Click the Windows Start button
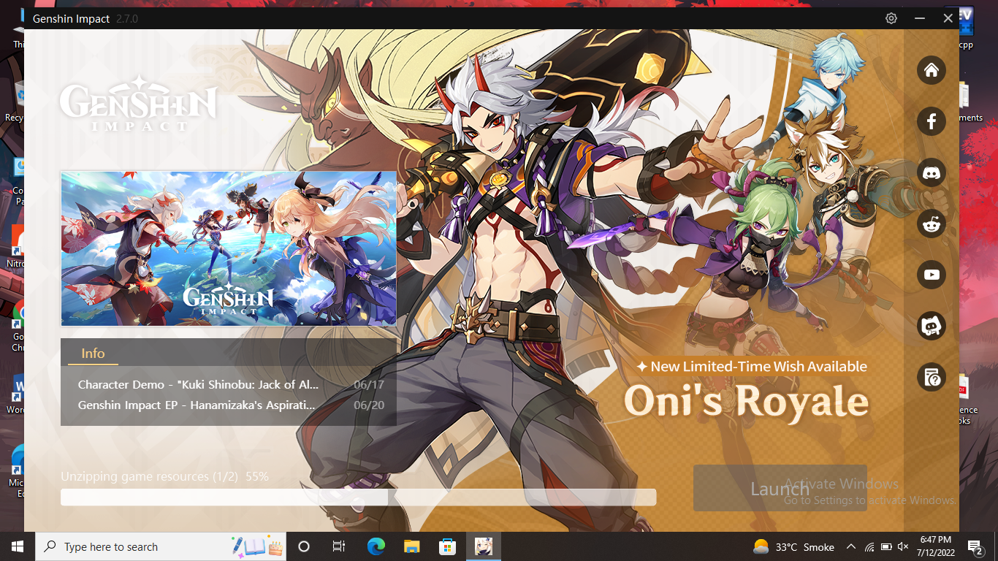Image resolution: width=998 pixels, height=561 pixels. coord(18,546)
